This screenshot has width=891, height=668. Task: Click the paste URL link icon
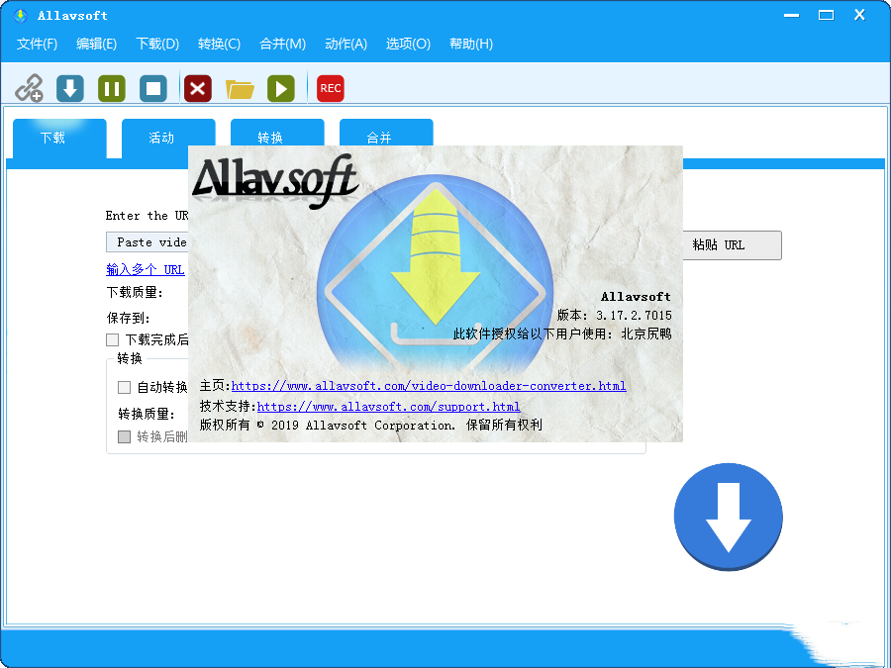tap(29, 88)
